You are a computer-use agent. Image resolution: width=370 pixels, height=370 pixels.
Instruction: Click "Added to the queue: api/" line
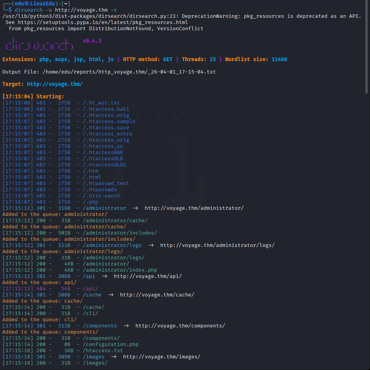point(39,283)
